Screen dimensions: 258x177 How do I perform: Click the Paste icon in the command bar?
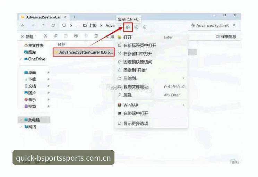[x=66, y=36]
